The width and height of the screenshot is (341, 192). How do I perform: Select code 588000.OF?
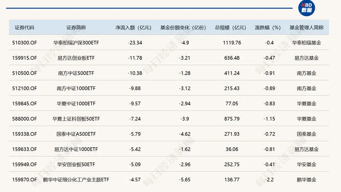pyautogui.click(x=24, y=119)
